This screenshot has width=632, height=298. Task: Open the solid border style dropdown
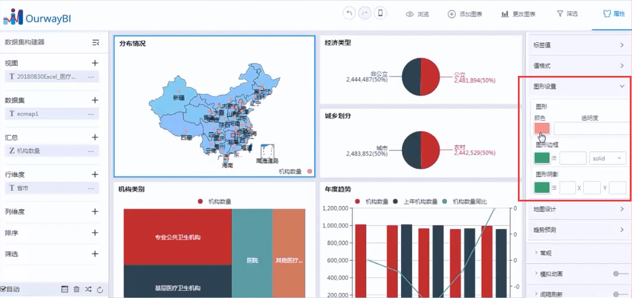tap(608, 158)
